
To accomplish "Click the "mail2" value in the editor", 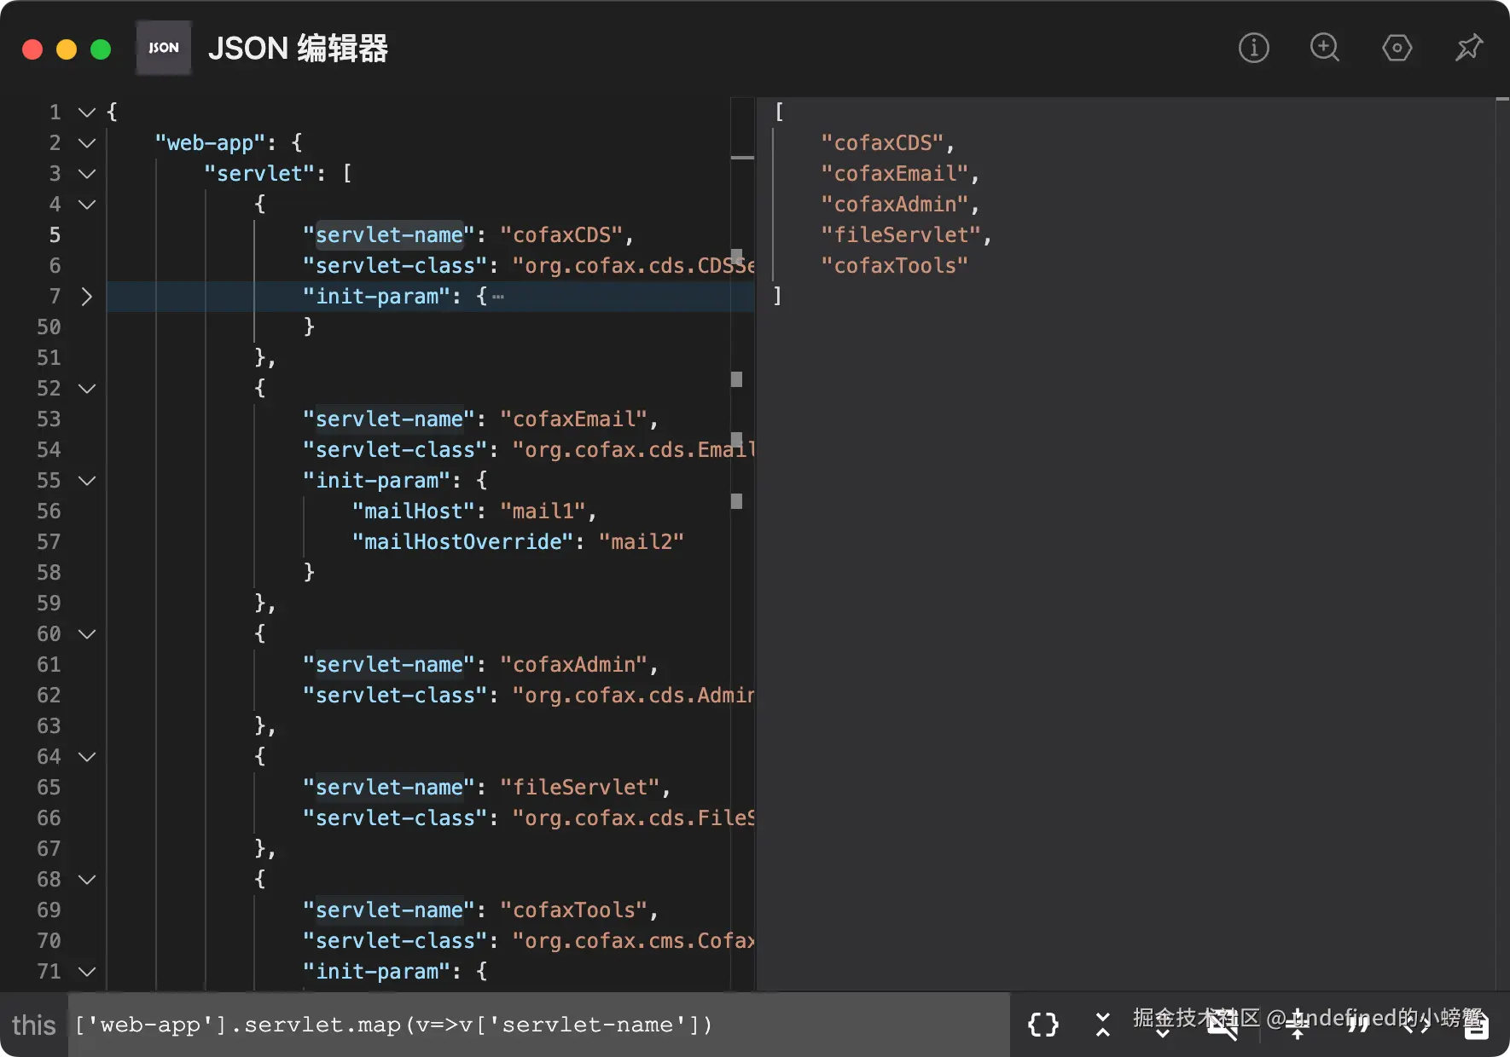I will (642, 541).
